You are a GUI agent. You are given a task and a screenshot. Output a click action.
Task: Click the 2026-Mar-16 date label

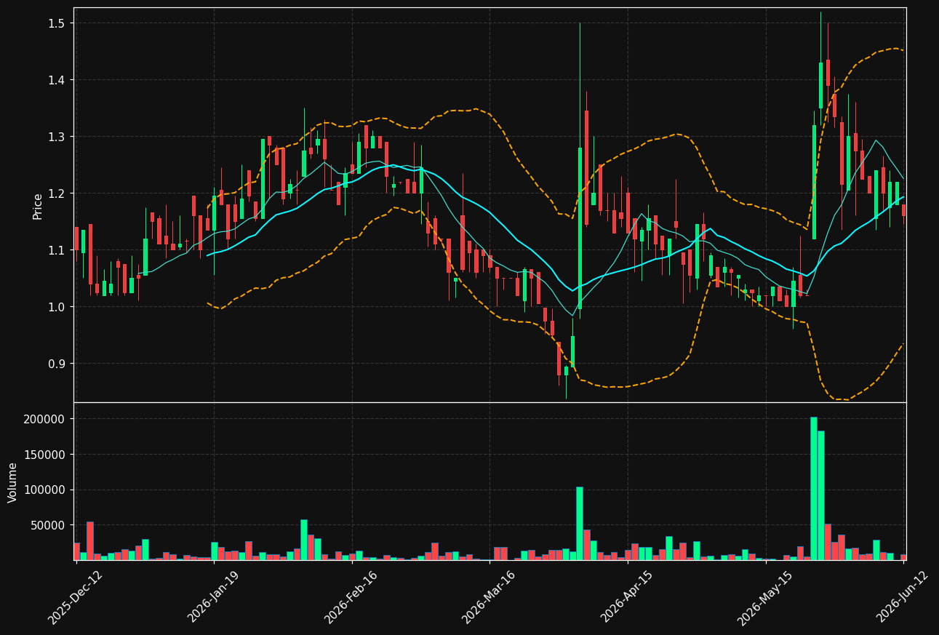coord(489,597)
